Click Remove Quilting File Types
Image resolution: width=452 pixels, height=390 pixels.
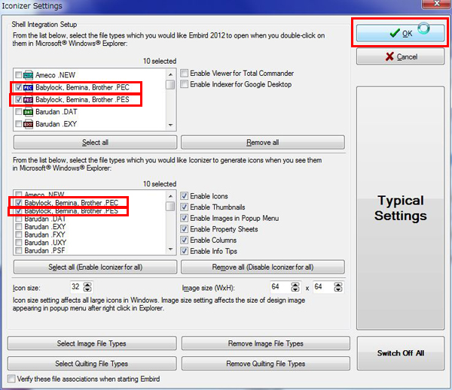pyautogui.click(x=266, y=364)
